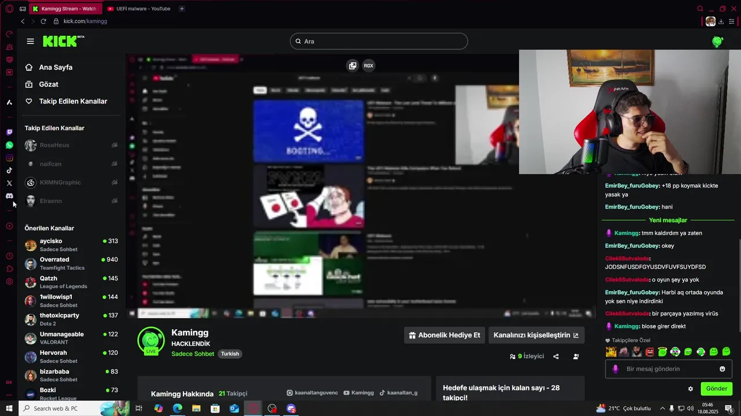Open the Kick hamburger menu
741x416 pixels.
30,41
